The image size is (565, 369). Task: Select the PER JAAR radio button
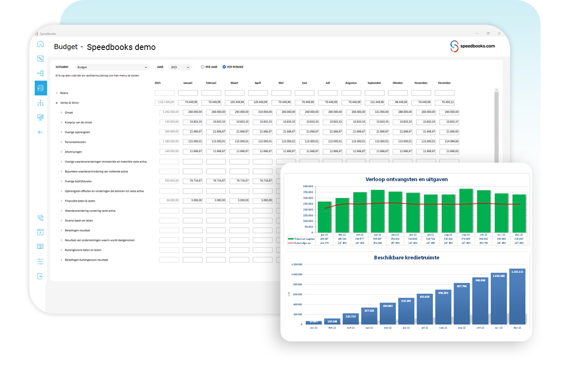tap(202, 67)
